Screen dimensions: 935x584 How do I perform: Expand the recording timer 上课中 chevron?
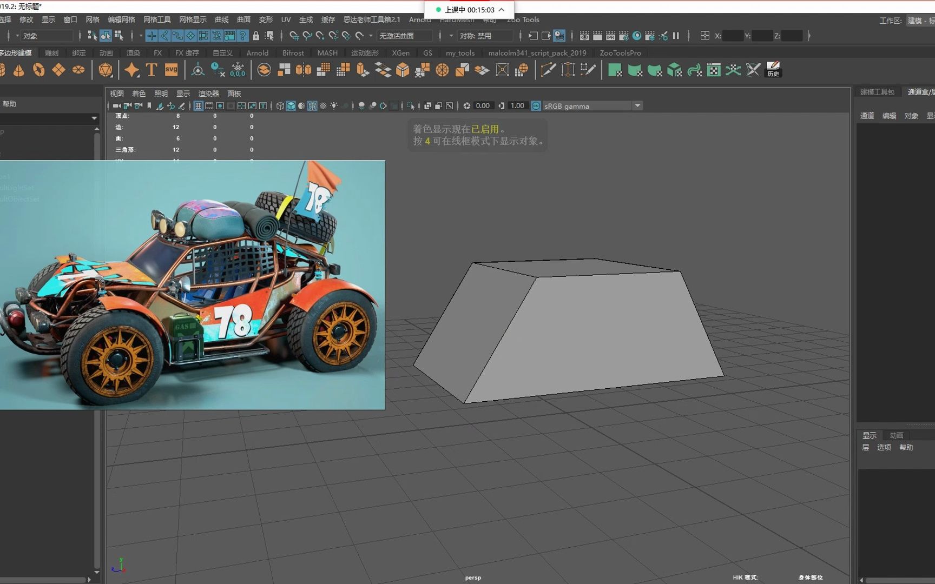point(502,10)
